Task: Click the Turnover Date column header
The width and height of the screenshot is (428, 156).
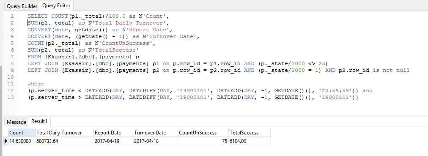Action: pos(155,133)
